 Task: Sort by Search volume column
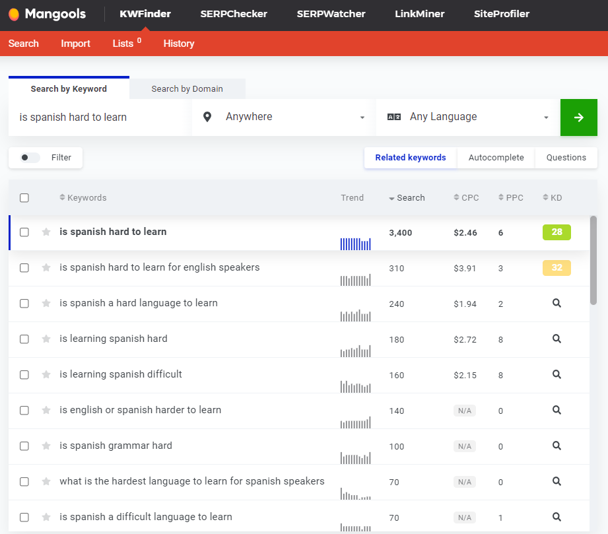point(407,198)
